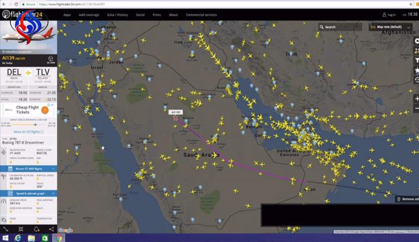Open the 3D view cube icon
The height and width of the screenshot is (242, 419).
pyautogui.click(x=51, y=60)
